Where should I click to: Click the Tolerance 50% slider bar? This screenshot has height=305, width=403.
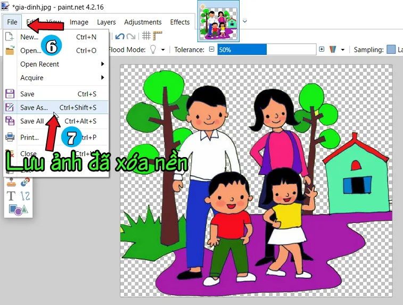tap(267, 50)
